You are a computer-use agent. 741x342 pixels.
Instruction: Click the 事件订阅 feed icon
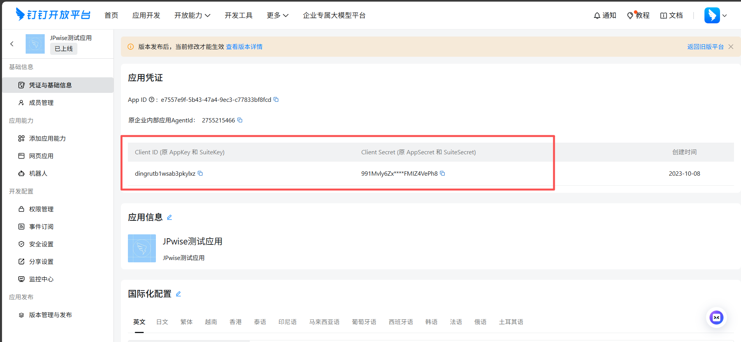(x=21, y=227)
